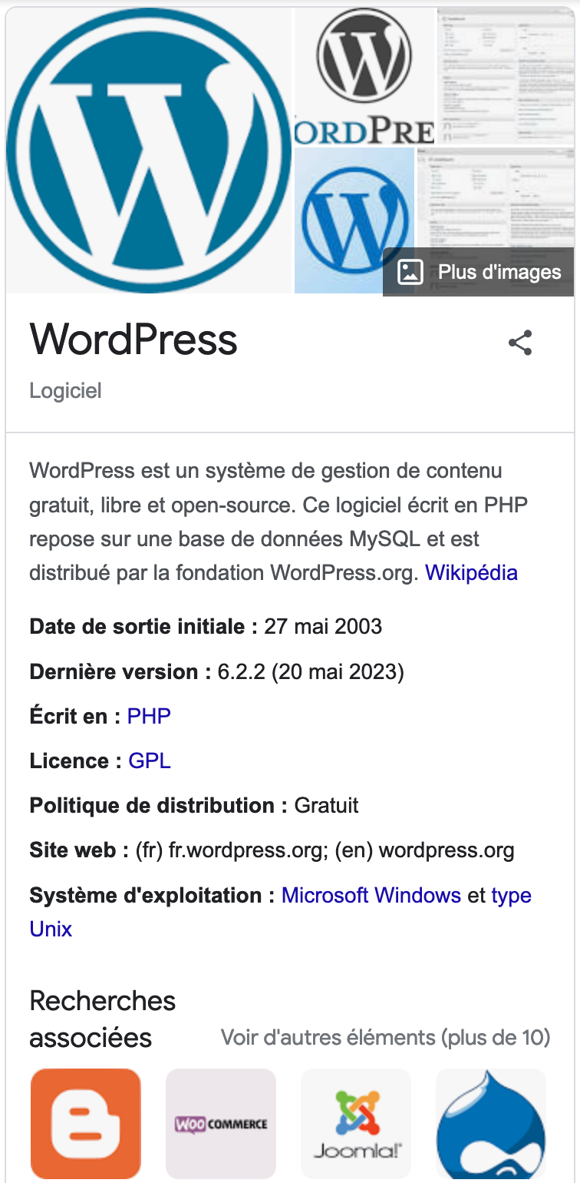Image resolution: width=580 pixels, height=1183 pixels.
Task: Click the Gratuit value text
Action: point(327,805)
